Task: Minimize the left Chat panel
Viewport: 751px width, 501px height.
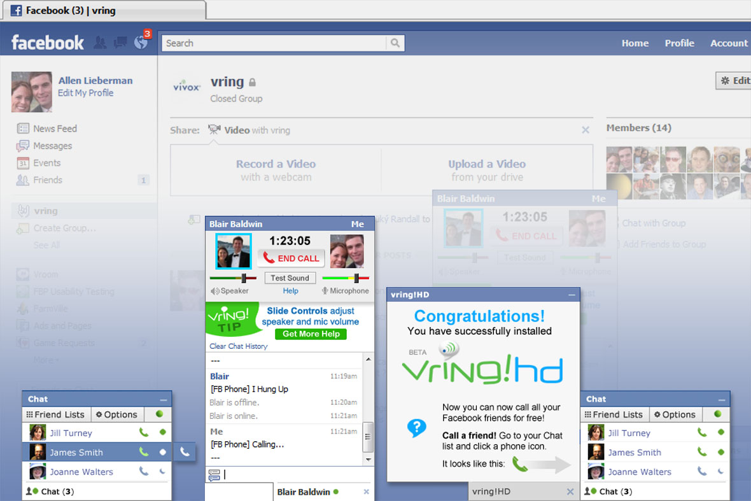Action: pyautogui.click(x=164, y=399)
